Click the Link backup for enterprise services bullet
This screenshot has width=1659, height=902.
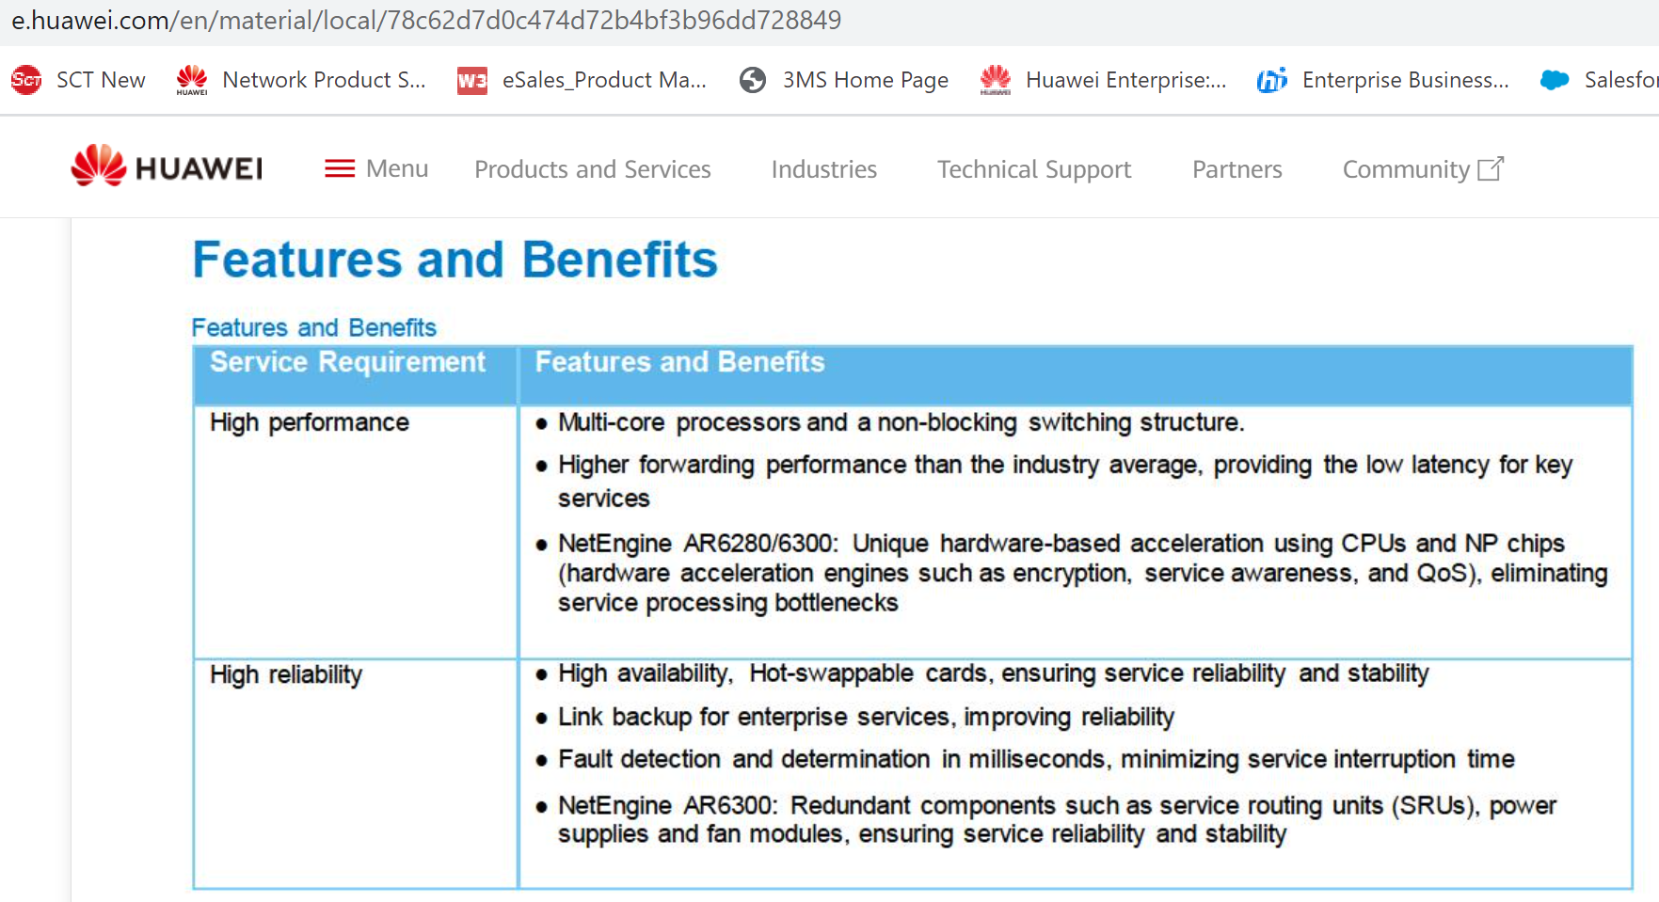(x=866, y=717)
